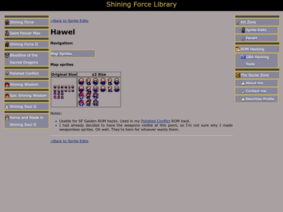Click the Map sprites section heading
Viewport: 283px width, 212px height.
click(62, 64)
